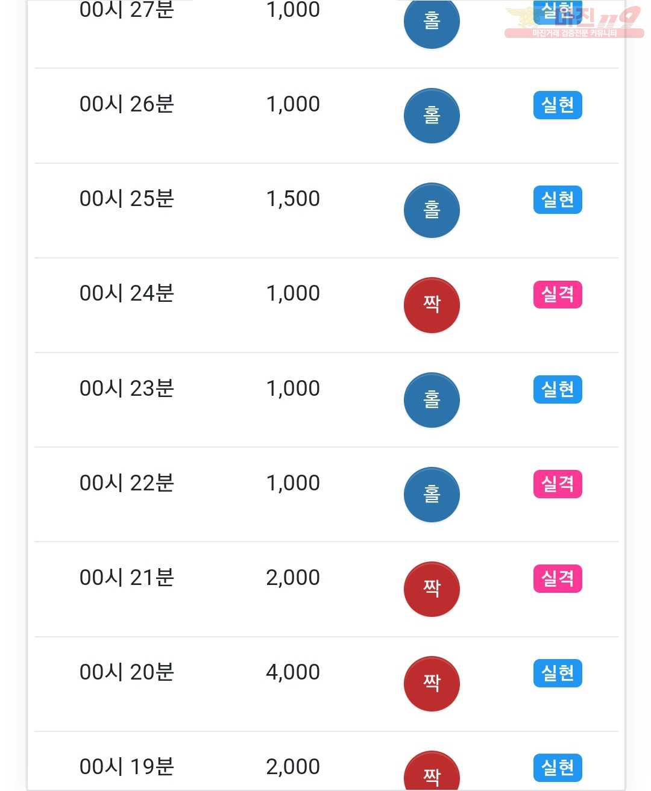Viewport: 651px width, 791px height.
Task: Click the blue 홀 circle at 00시 26분
Action: (x=432, y=116)
